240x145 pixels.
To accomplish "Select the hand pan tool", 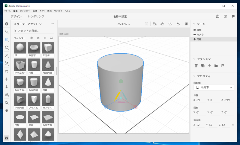I will pos(7,111).
